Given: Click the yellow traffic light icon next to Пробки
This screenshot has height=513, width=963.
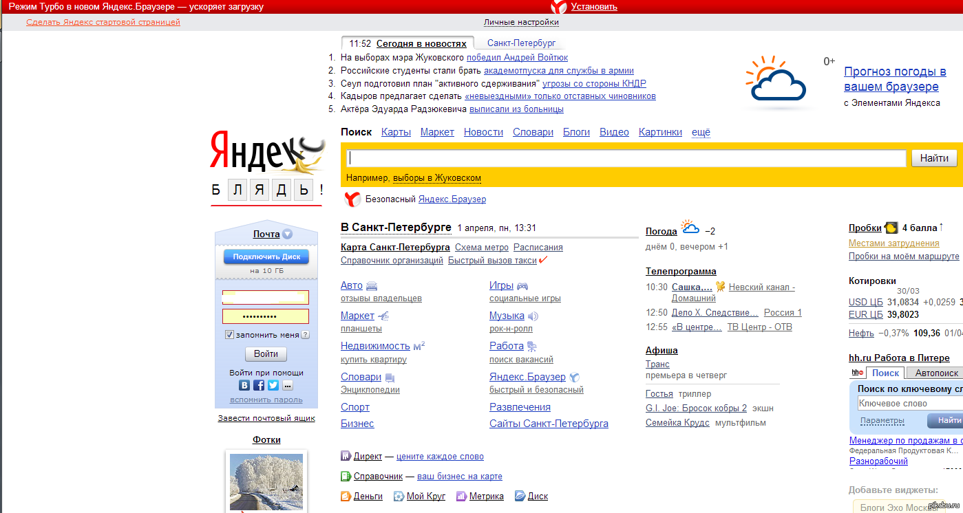Looking at the screenshot, I should coord(891,228).
